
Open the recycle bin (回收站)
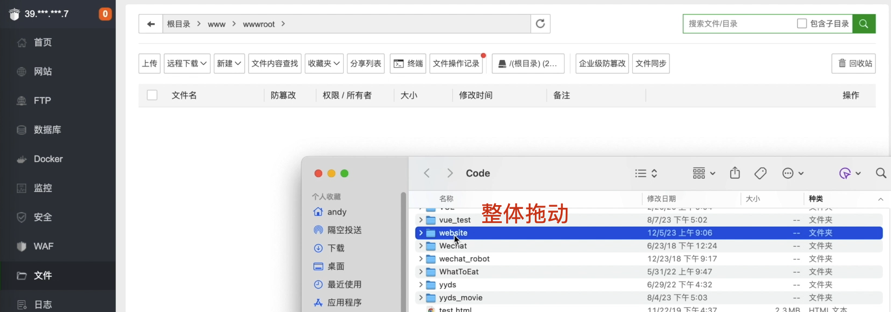[x=855, y=64]
